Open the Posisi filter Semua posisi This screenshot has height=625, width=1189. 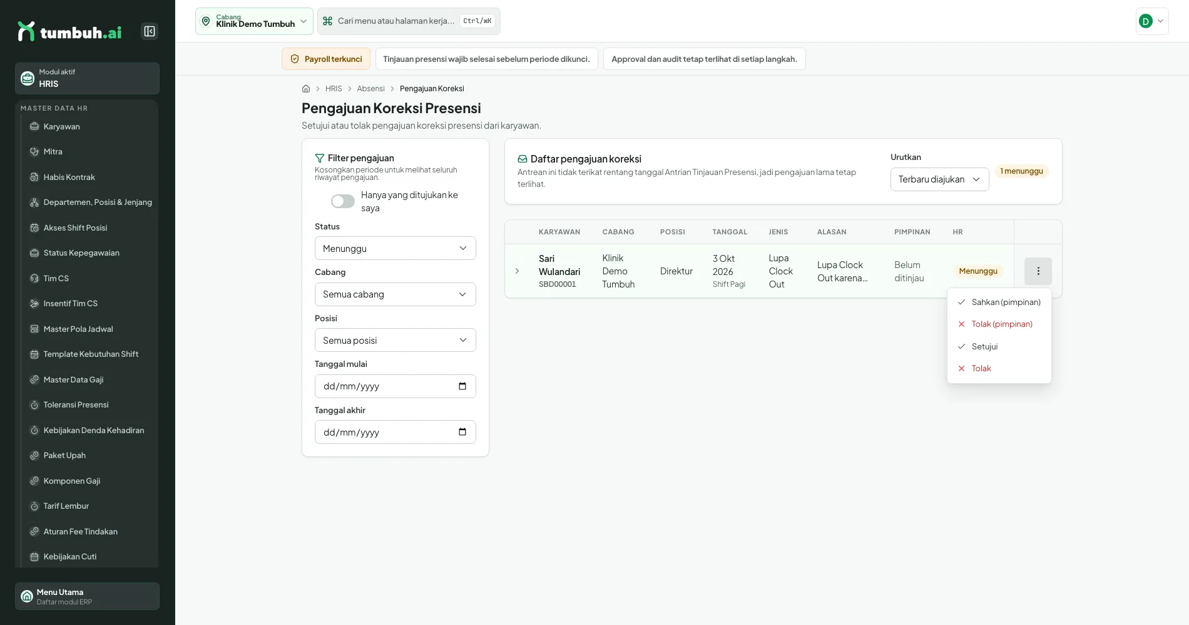pos(395,340)
